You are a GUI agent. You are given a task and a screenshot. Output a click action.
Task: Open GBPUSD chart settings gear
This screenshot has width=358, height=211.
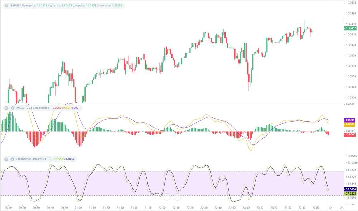tap(6, 6)
